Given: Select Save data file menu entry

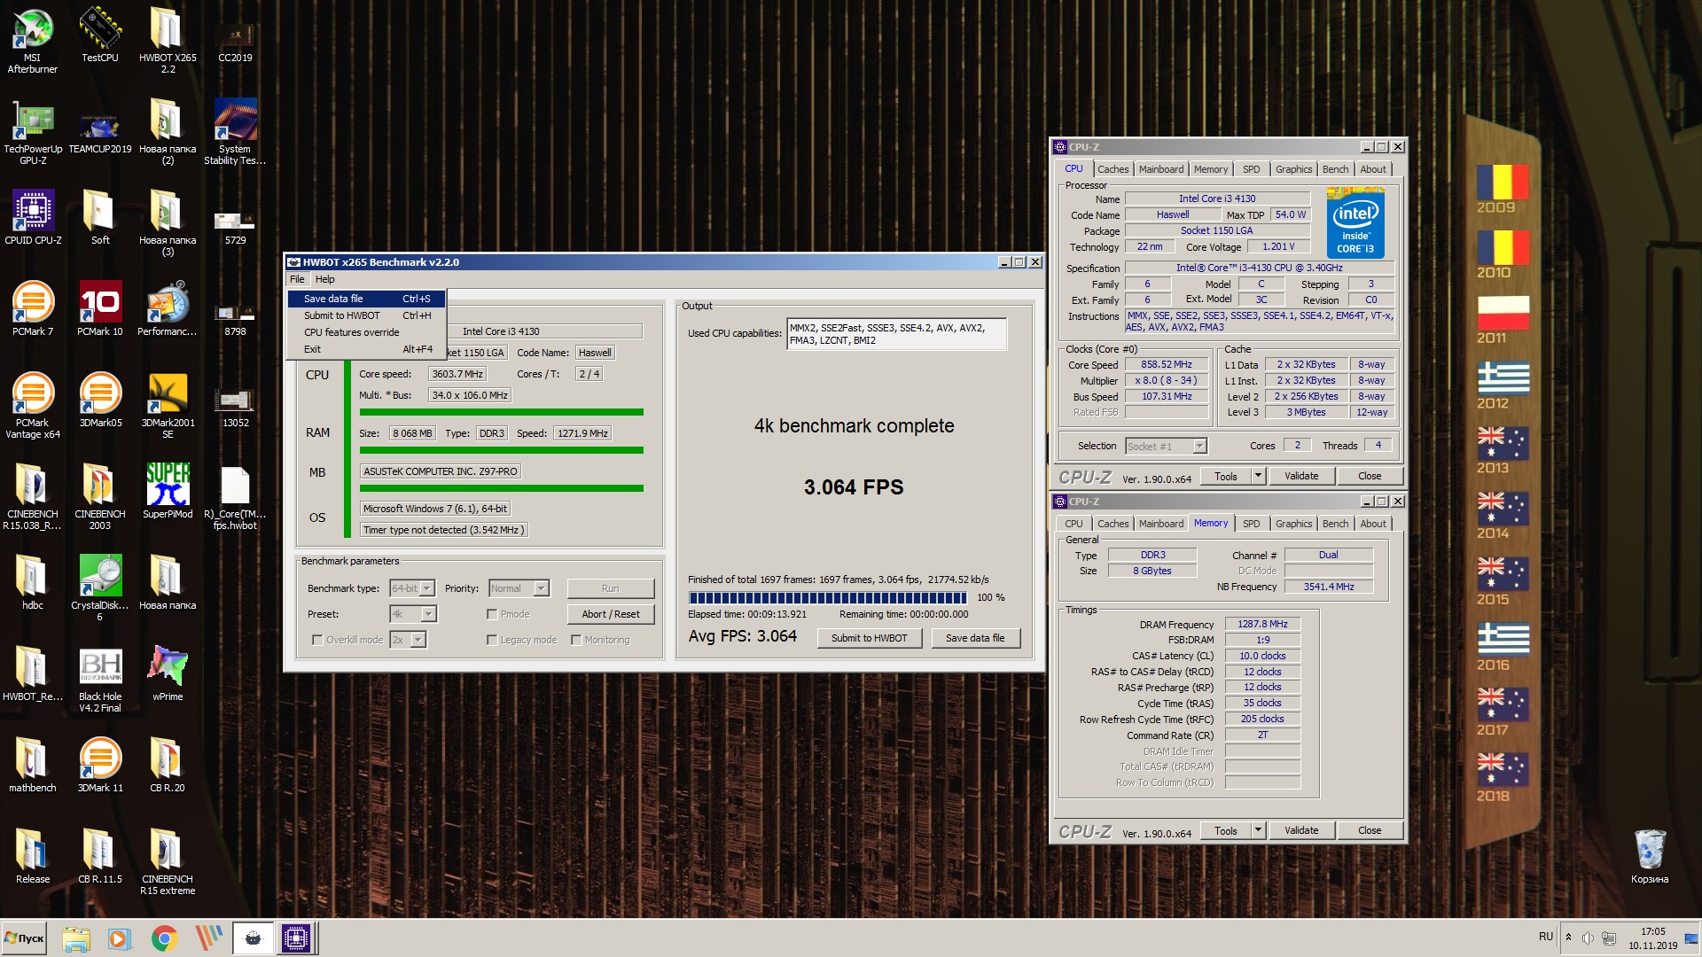Looking at the screenshot, I should click(x=366, y=299).
